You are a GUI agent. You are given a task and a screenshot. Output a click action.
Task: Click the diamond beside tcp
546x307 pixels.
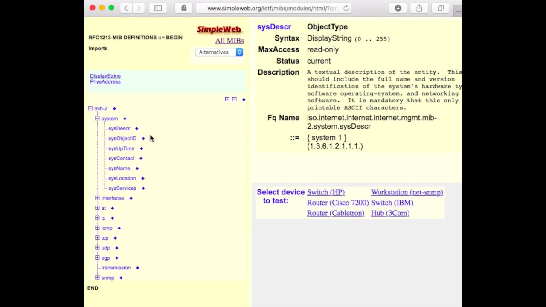[115, 238]
